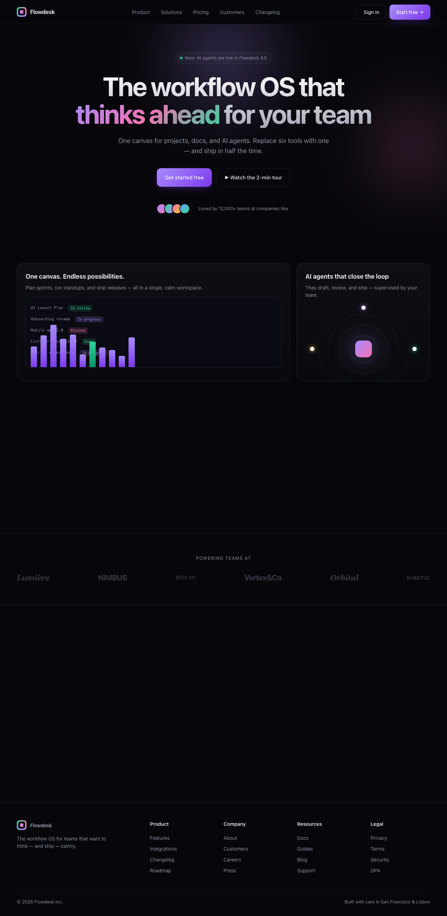Click the Lumière logo
Image resolution: width=447 pixels, height=916 pixels.
[33, 578]
